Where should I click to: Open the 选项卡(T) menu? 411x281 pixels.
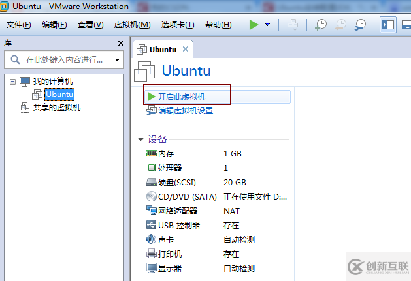coord(178,25)
